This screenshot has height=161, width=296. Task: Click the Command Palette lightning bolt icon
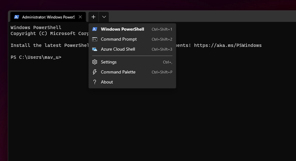(x=95, y=72)
